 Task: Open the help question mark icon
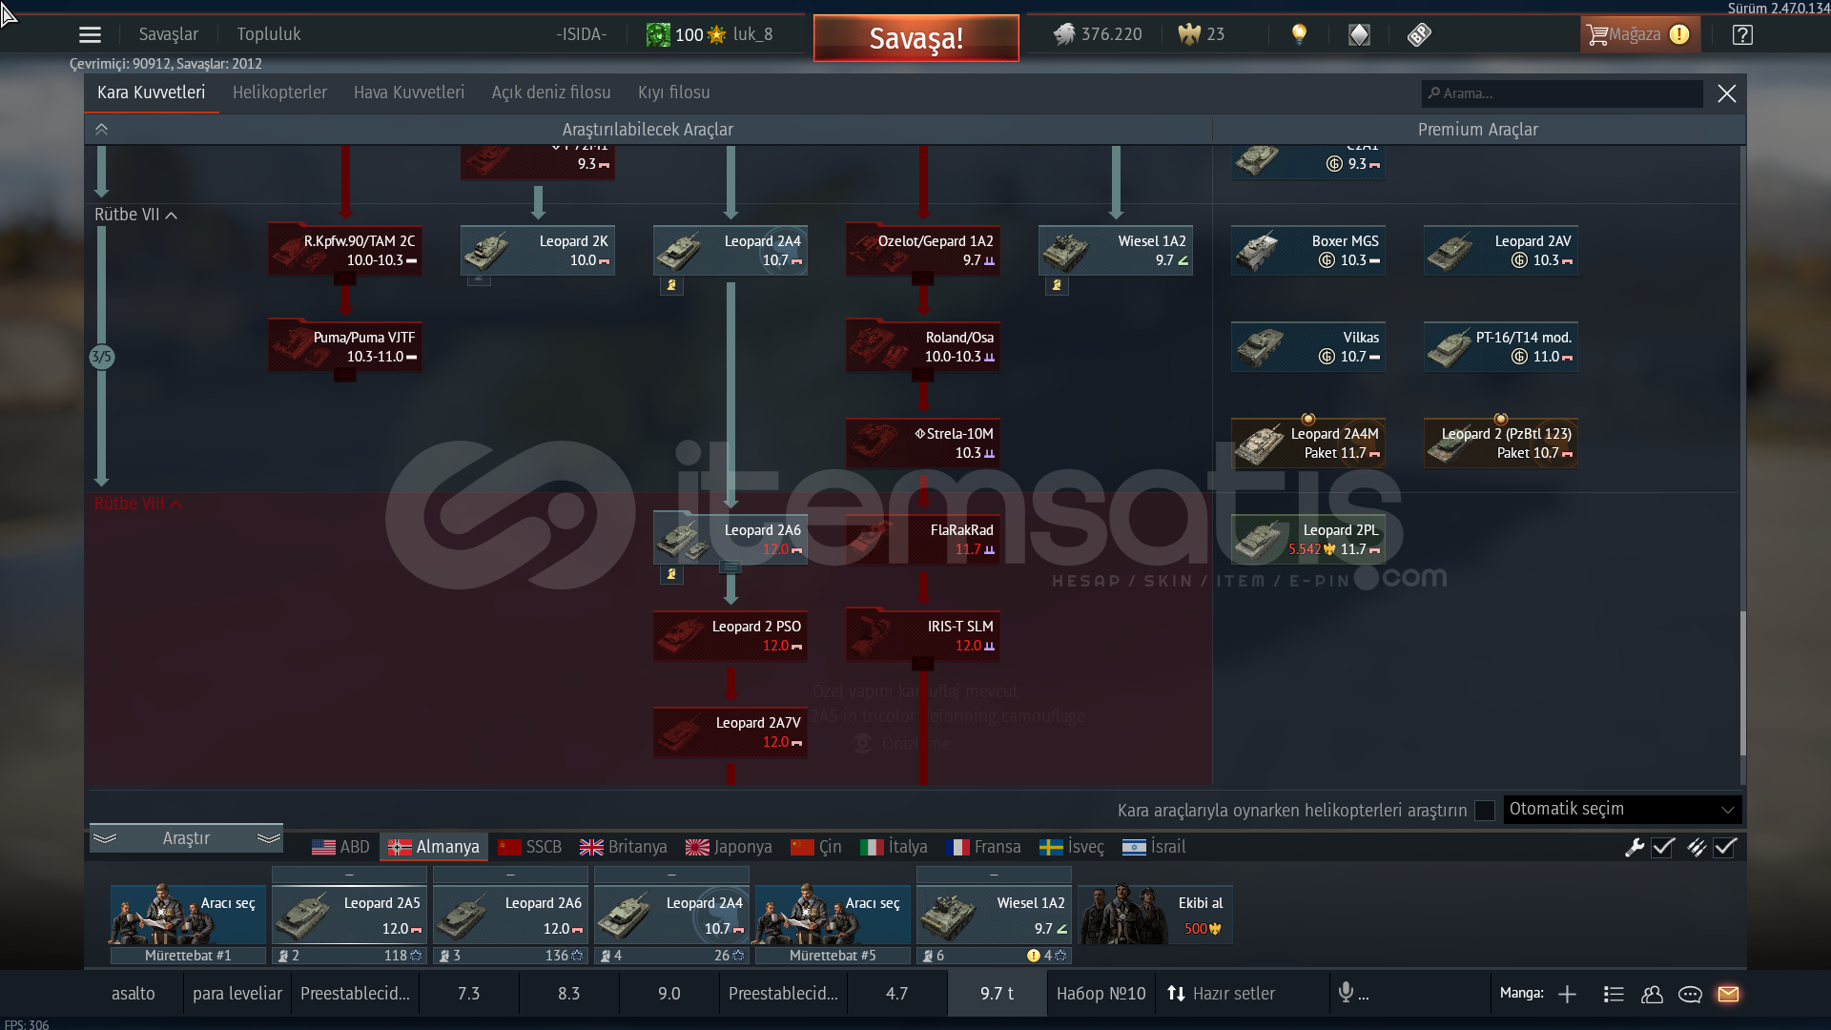[x=1742, y=35]
